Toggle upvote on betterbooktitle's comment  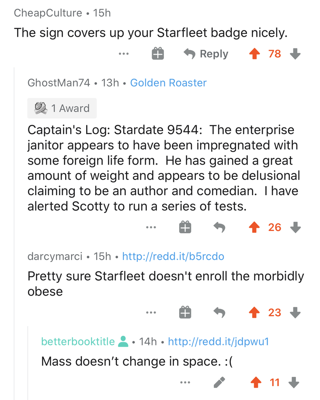pos(256,383)
